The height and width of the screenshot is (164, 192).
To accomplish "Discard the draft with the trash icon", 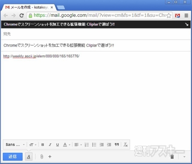I will tap(172, 157).
